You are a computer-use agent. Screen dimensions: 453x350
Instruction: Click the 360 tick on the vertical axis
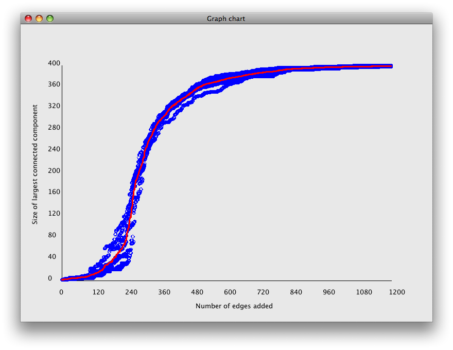click(x=54, y=84)
